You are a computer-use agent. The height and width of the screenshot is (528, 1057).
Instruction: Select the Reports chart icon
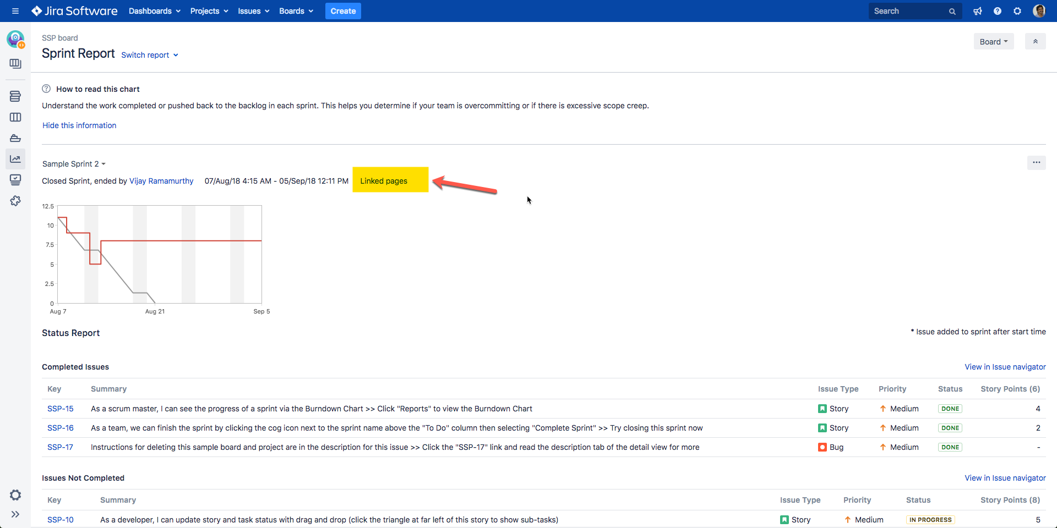(15, 158)
